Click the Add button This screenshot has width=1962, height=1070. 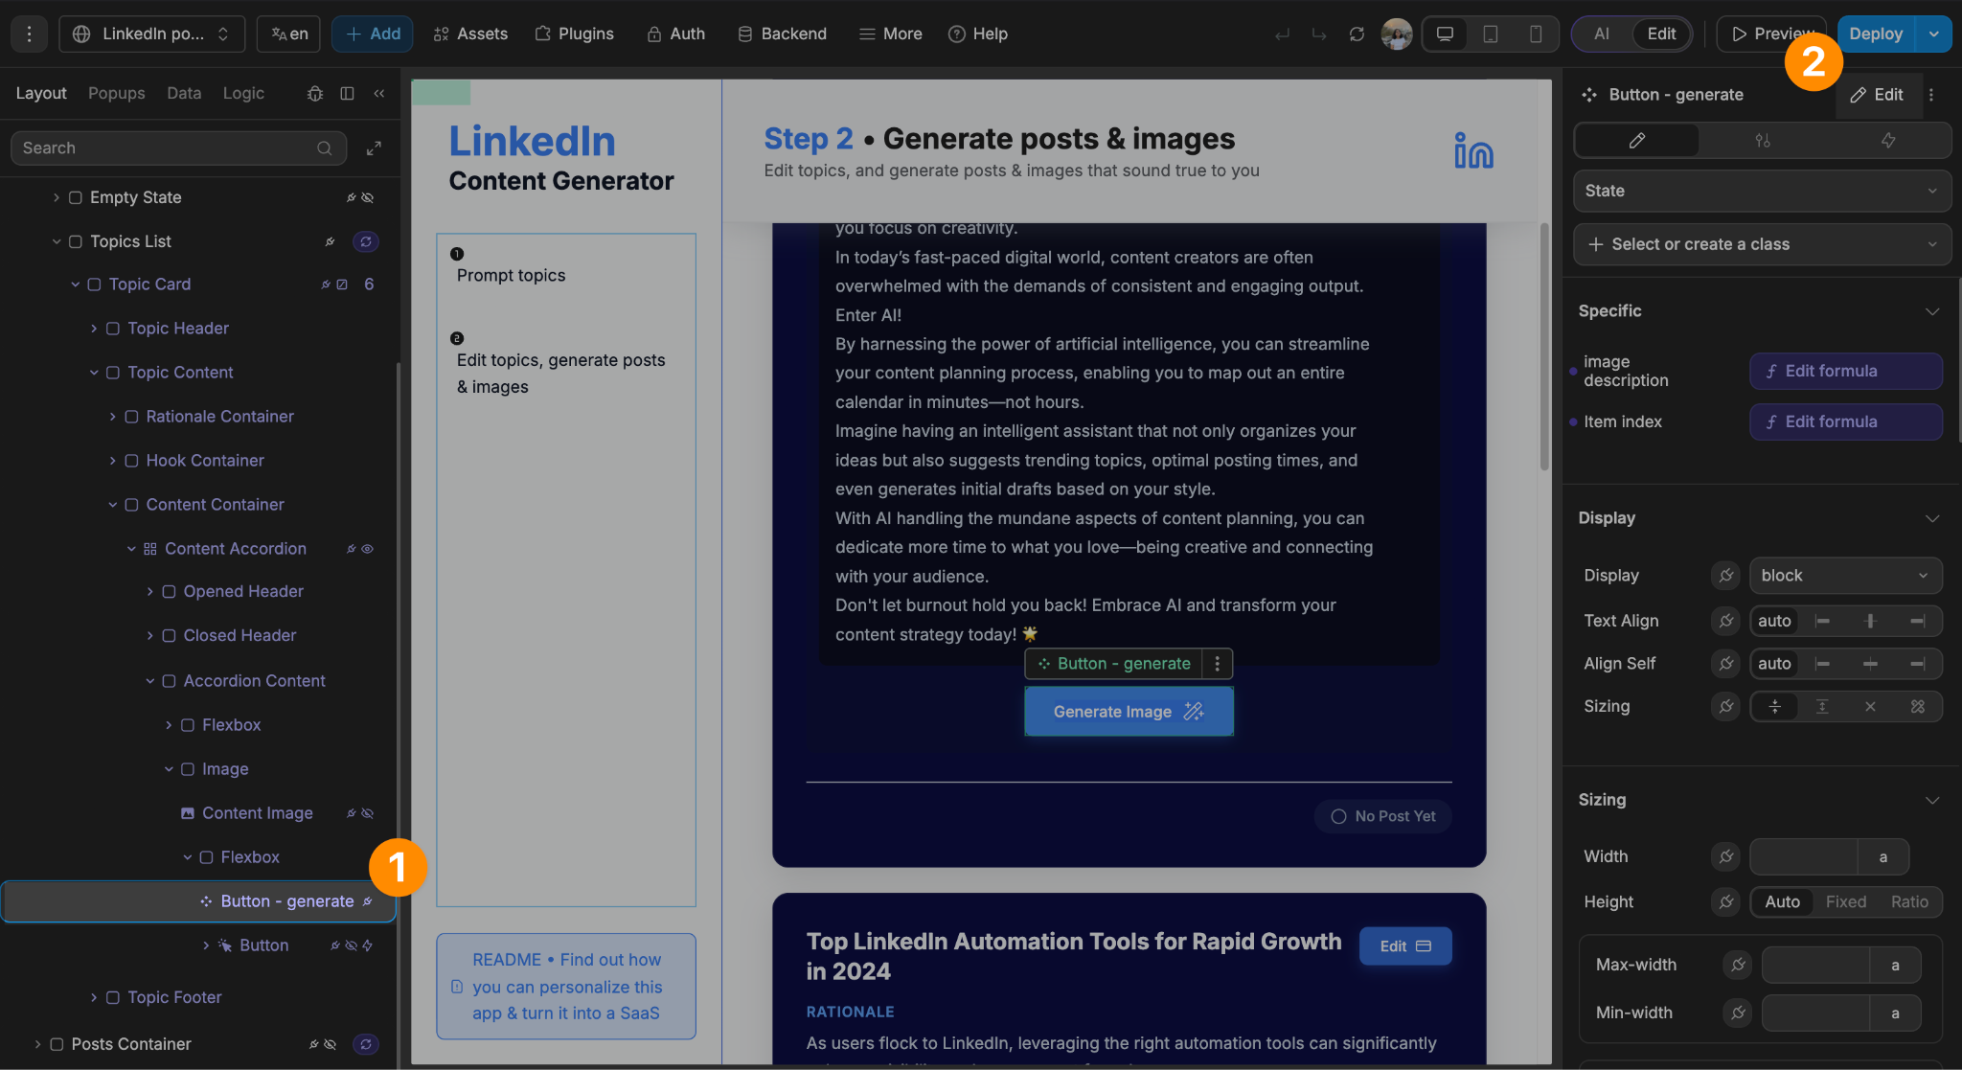click(x=373, y=34)
